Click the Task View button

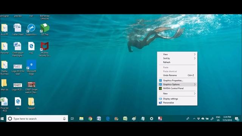(x=72, y=119)
